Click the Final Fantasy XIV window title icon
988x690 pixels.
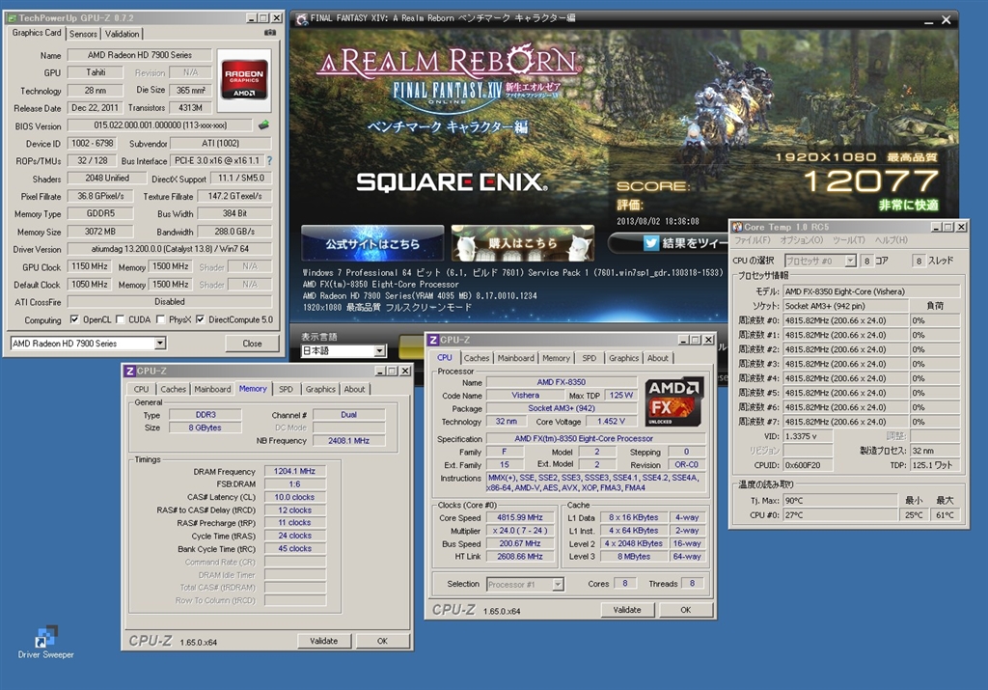pos(302,18)
